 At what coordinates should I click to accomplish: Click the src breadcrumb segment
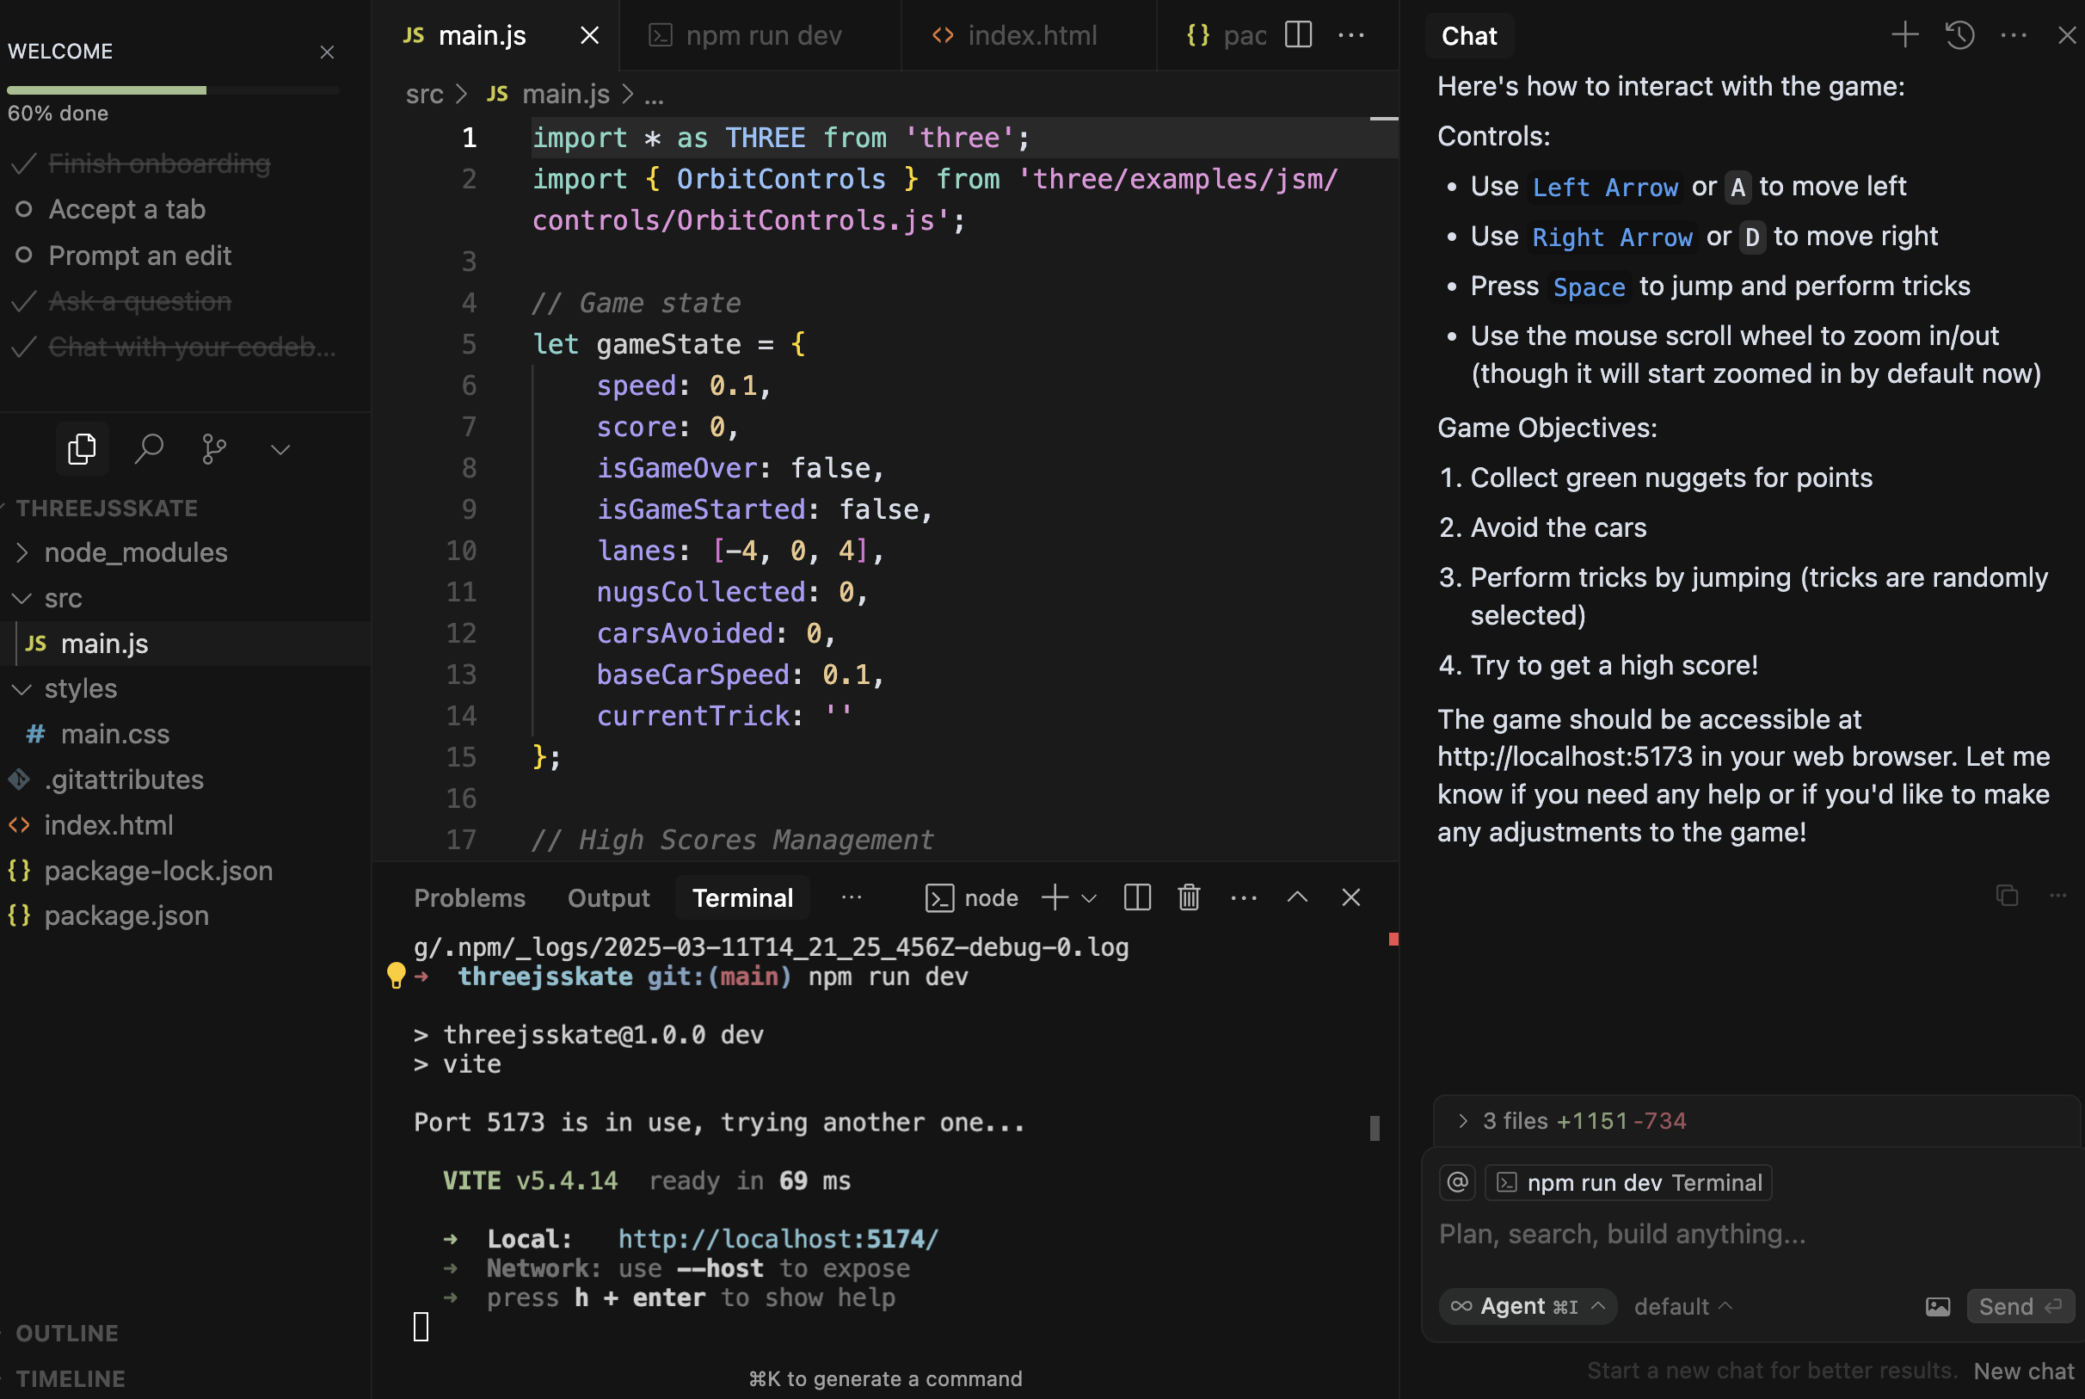[425, 94]
